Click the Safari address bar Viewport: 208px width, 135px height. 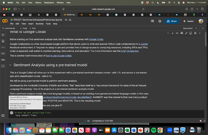click(103, 9)
